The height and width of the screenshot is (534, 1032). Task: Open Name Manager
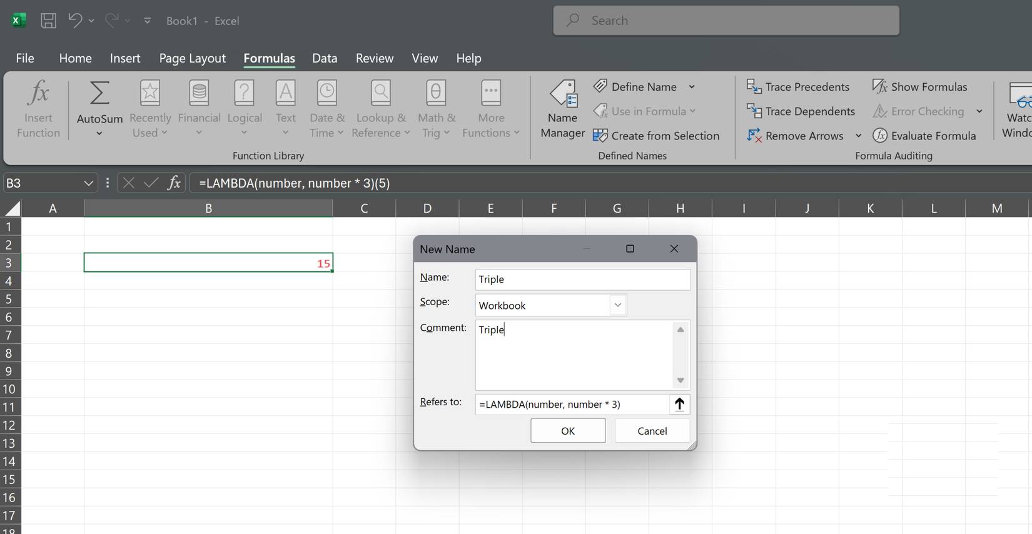562,109
